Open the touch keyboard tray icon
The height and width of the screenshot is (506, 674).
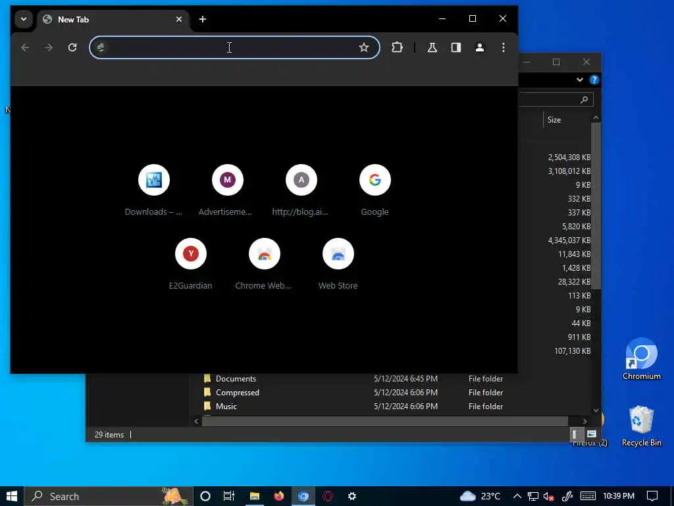pyautogui.click(x=588, y=496)
